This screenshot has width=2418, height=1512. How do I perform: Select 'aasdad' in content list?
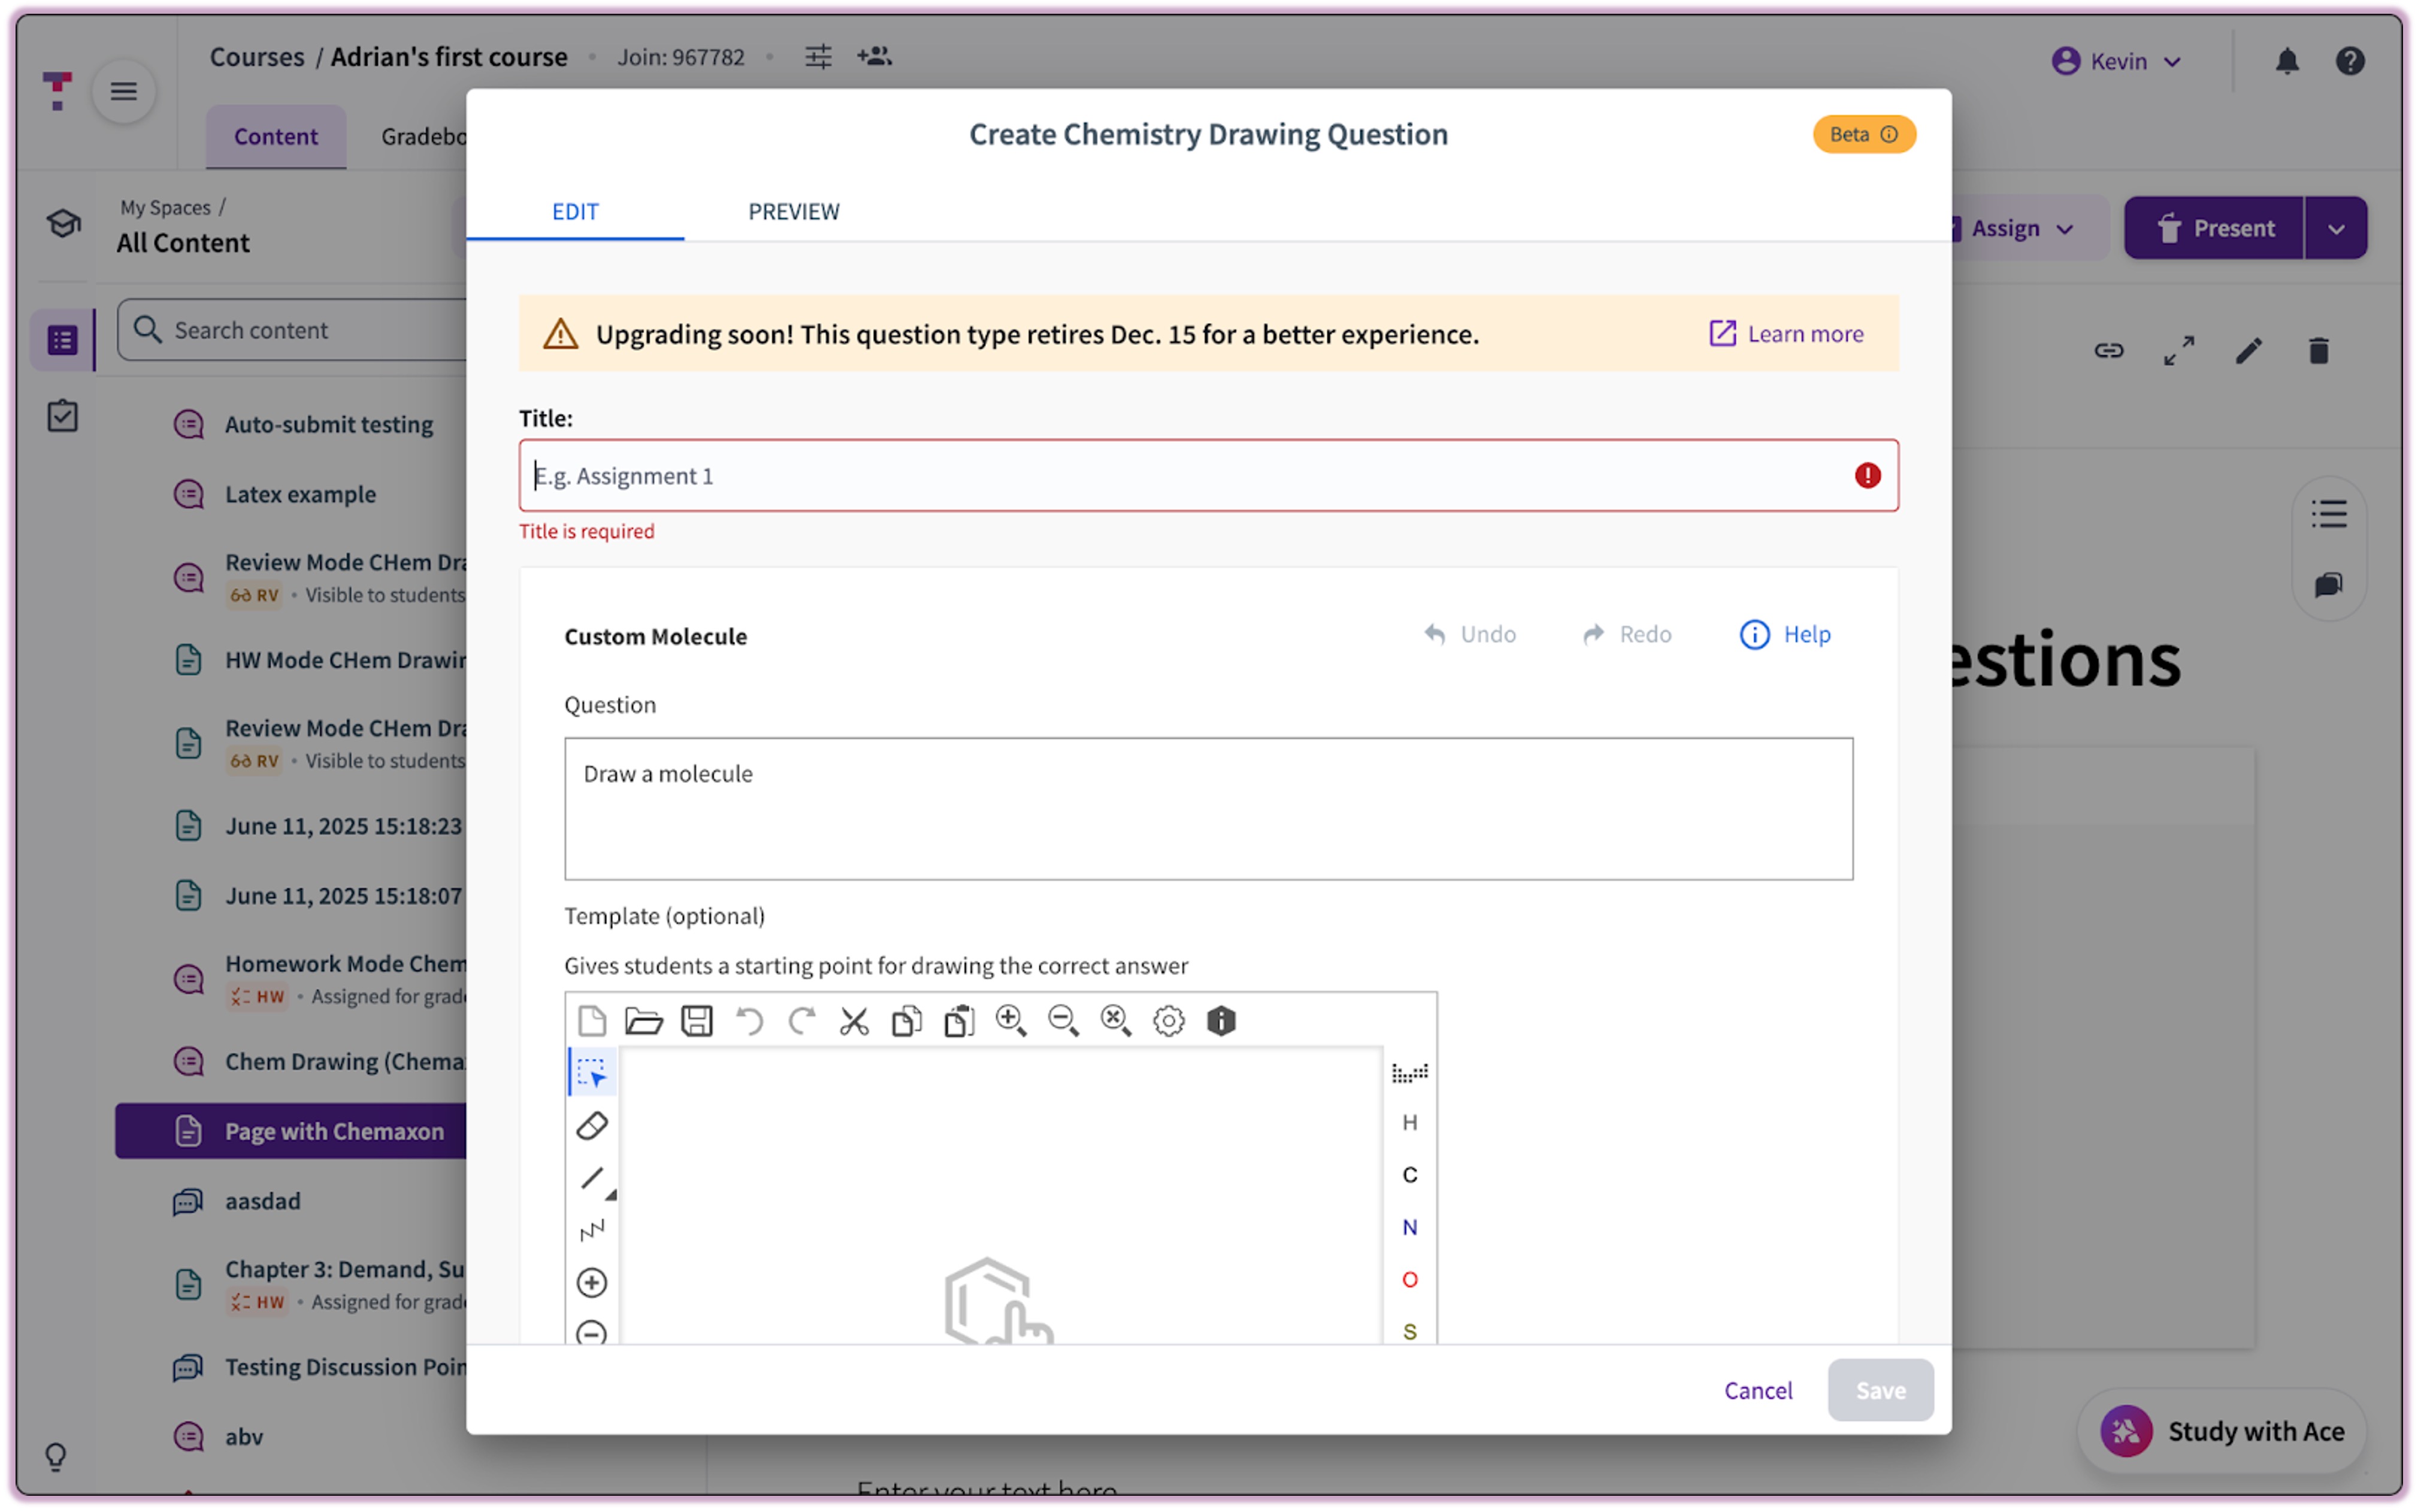coord(262,1201)
